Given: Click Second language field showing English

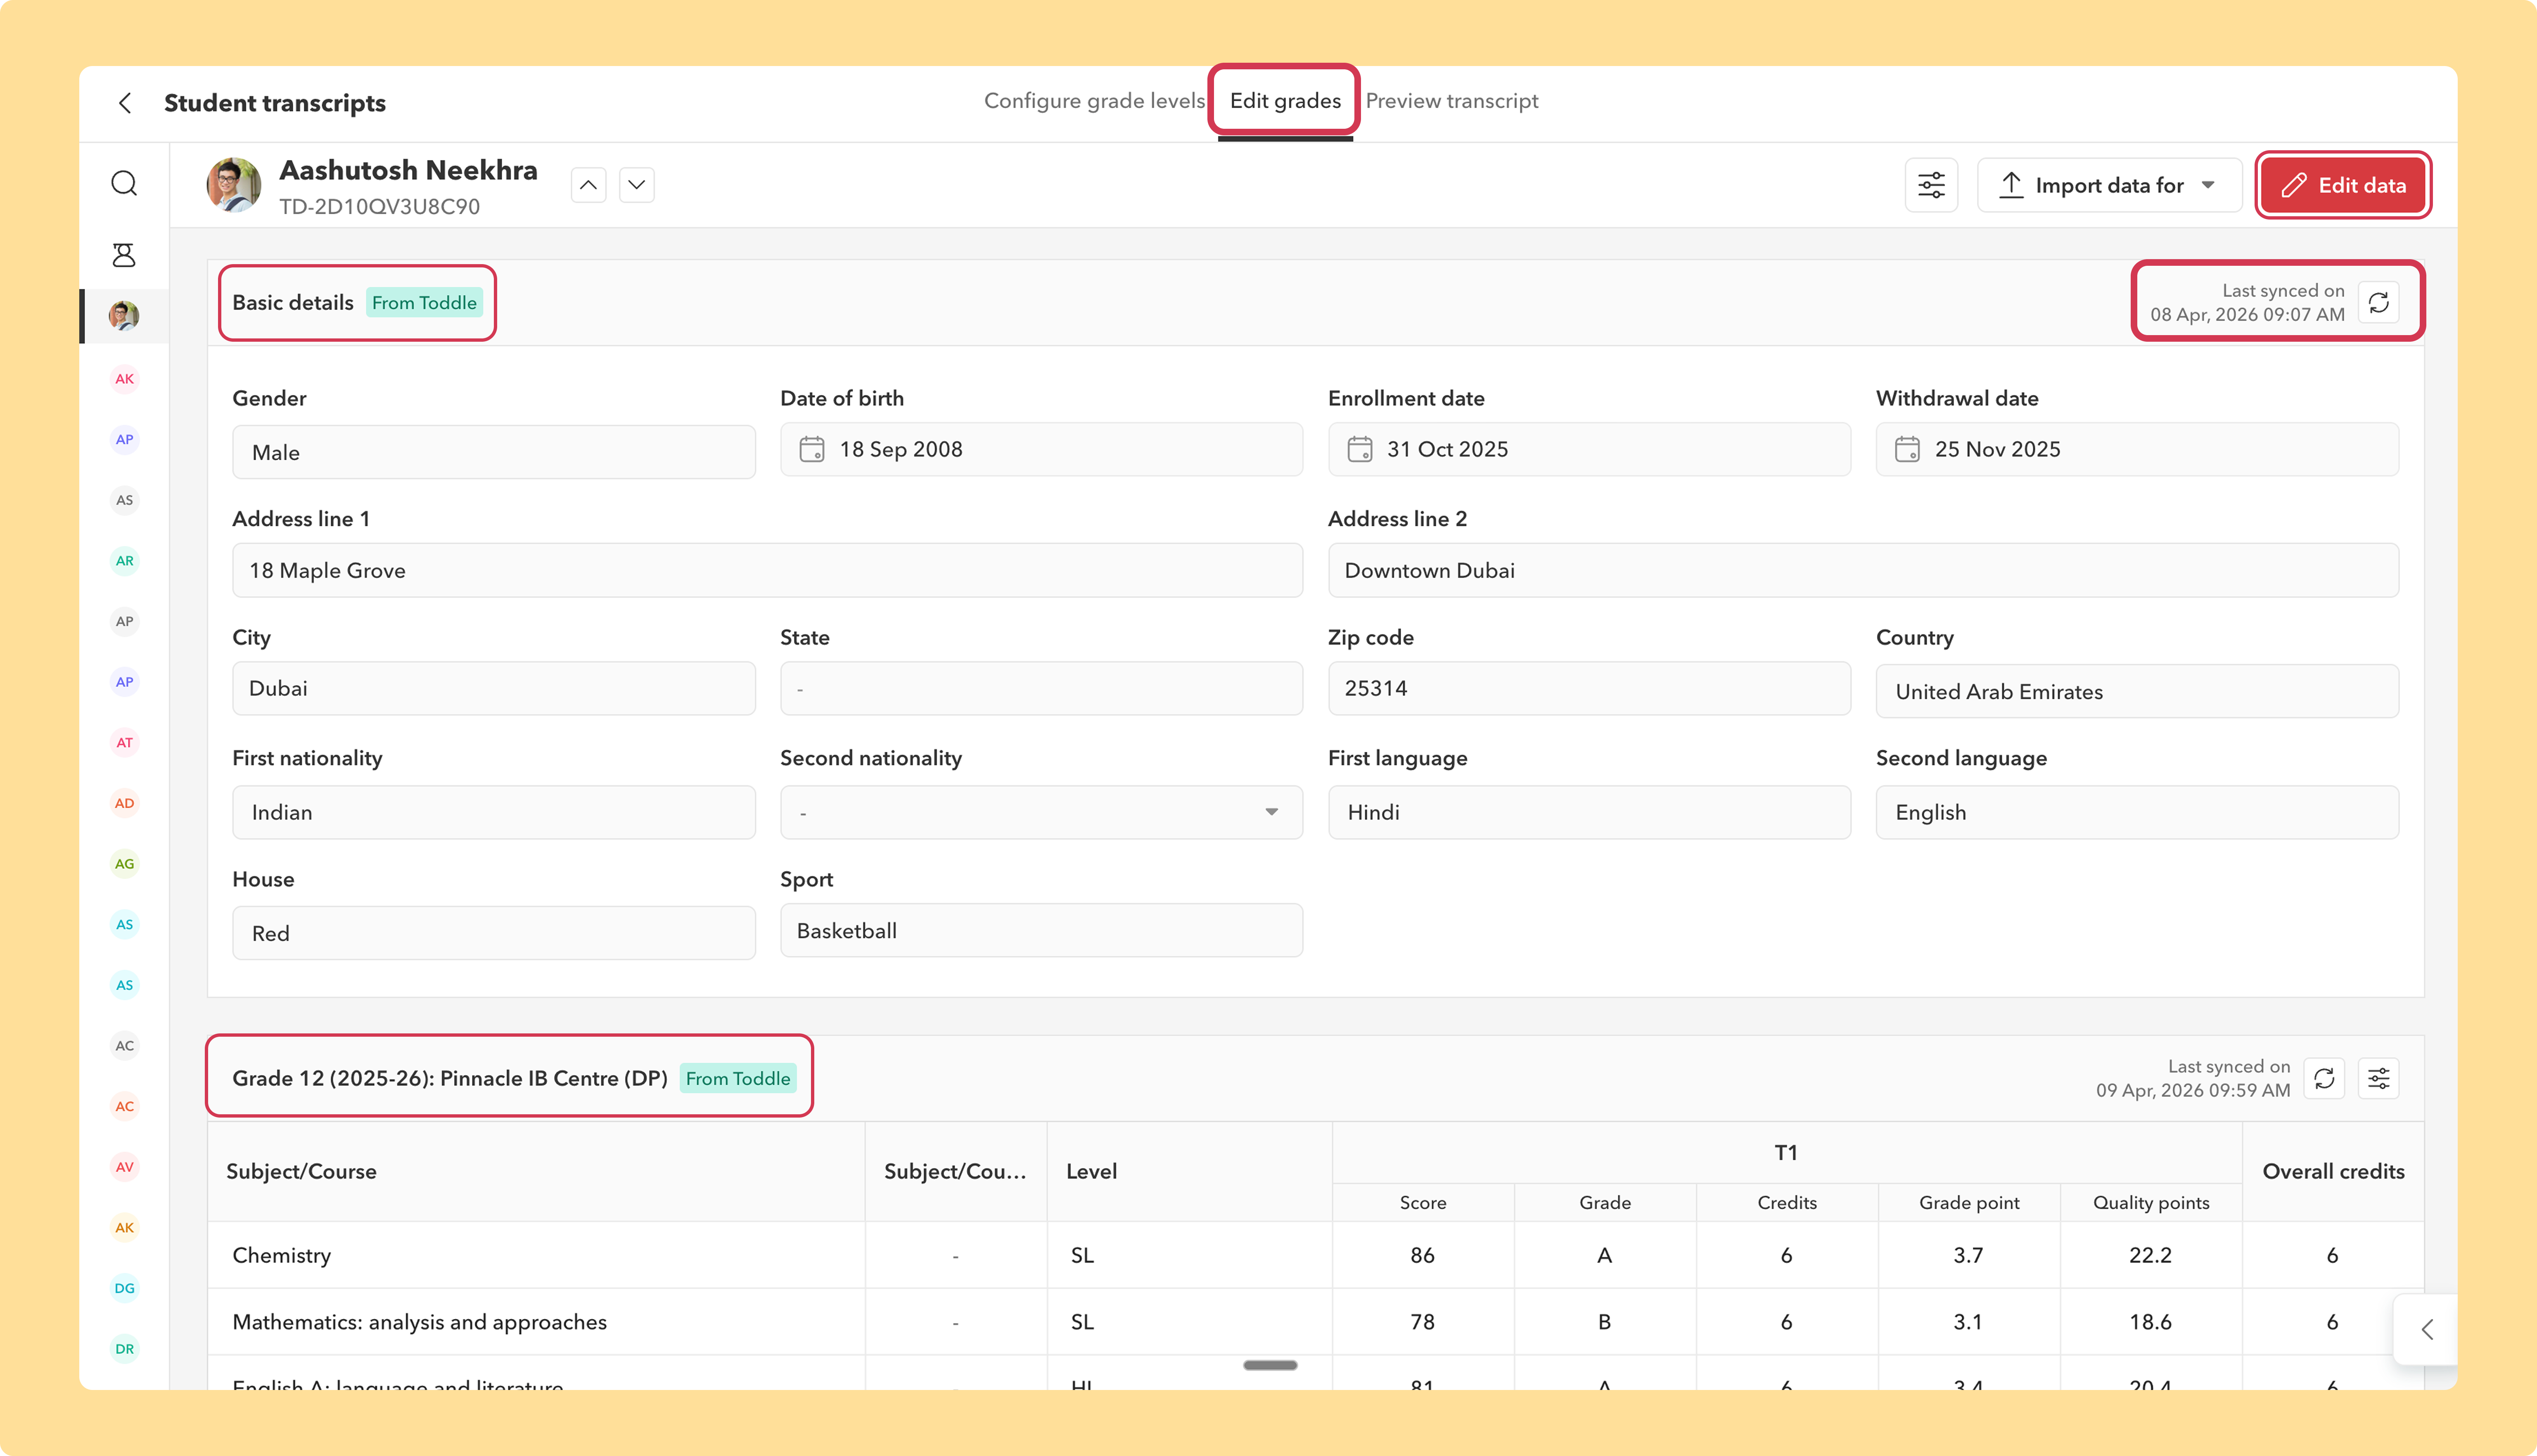Looking at the screenshot, I should [2137, 812].
